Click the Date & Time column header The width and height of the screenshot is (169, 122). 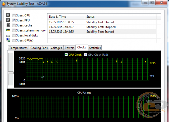click(x=66, y=17)
